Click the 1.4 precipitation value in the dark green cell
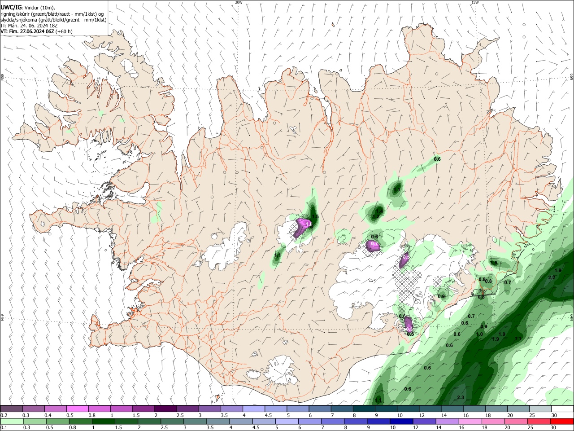This screenshot has height=431, width=574. [x=379, y=211]
